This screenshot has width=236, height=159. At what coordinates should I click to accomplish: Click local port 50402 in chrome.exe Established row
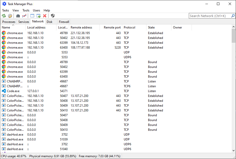coord(64,38)
